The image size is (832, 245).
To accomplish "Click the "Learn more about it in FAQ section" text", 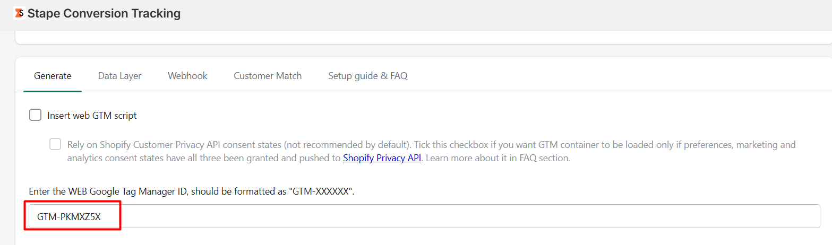I will [498, 158].
